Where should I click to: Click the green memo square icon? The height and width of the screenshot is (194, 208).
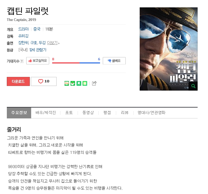click(x=85, y=83)
